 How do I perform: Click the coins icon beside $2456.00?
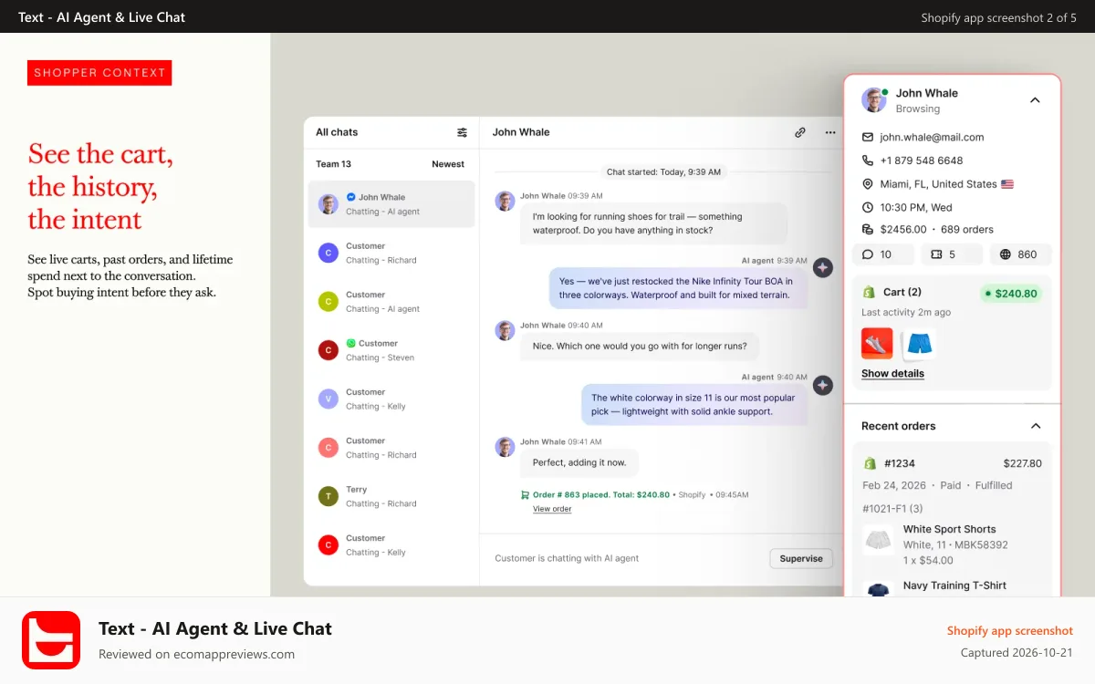(868, 230)
